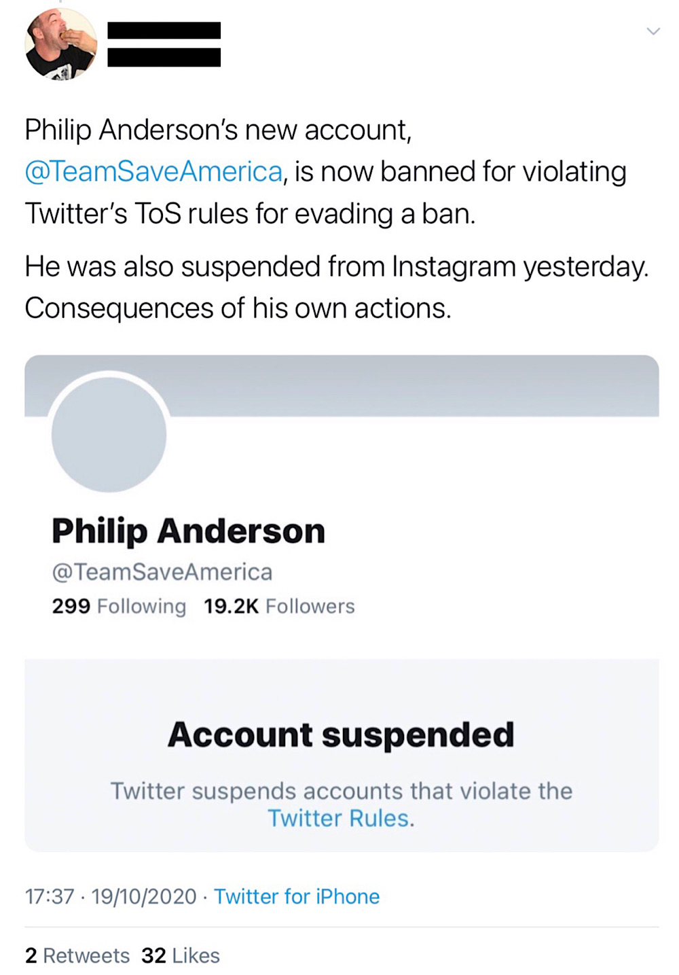The image size is (679, 975).
Task: View the 2 Retweets list
Action: point(77,956)
